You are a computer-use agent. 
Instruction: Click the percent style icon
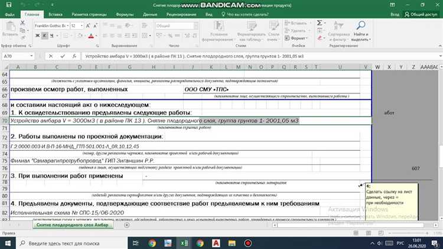coord(170,35)
